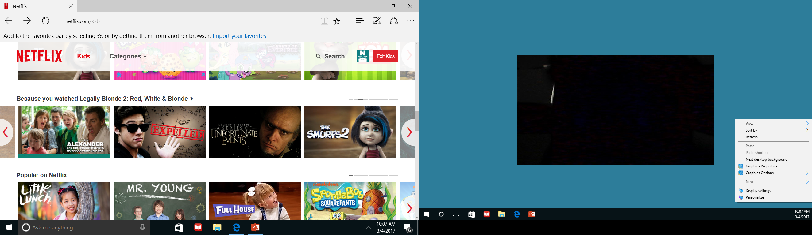Open Action Center notifications icon

[408, 228]
